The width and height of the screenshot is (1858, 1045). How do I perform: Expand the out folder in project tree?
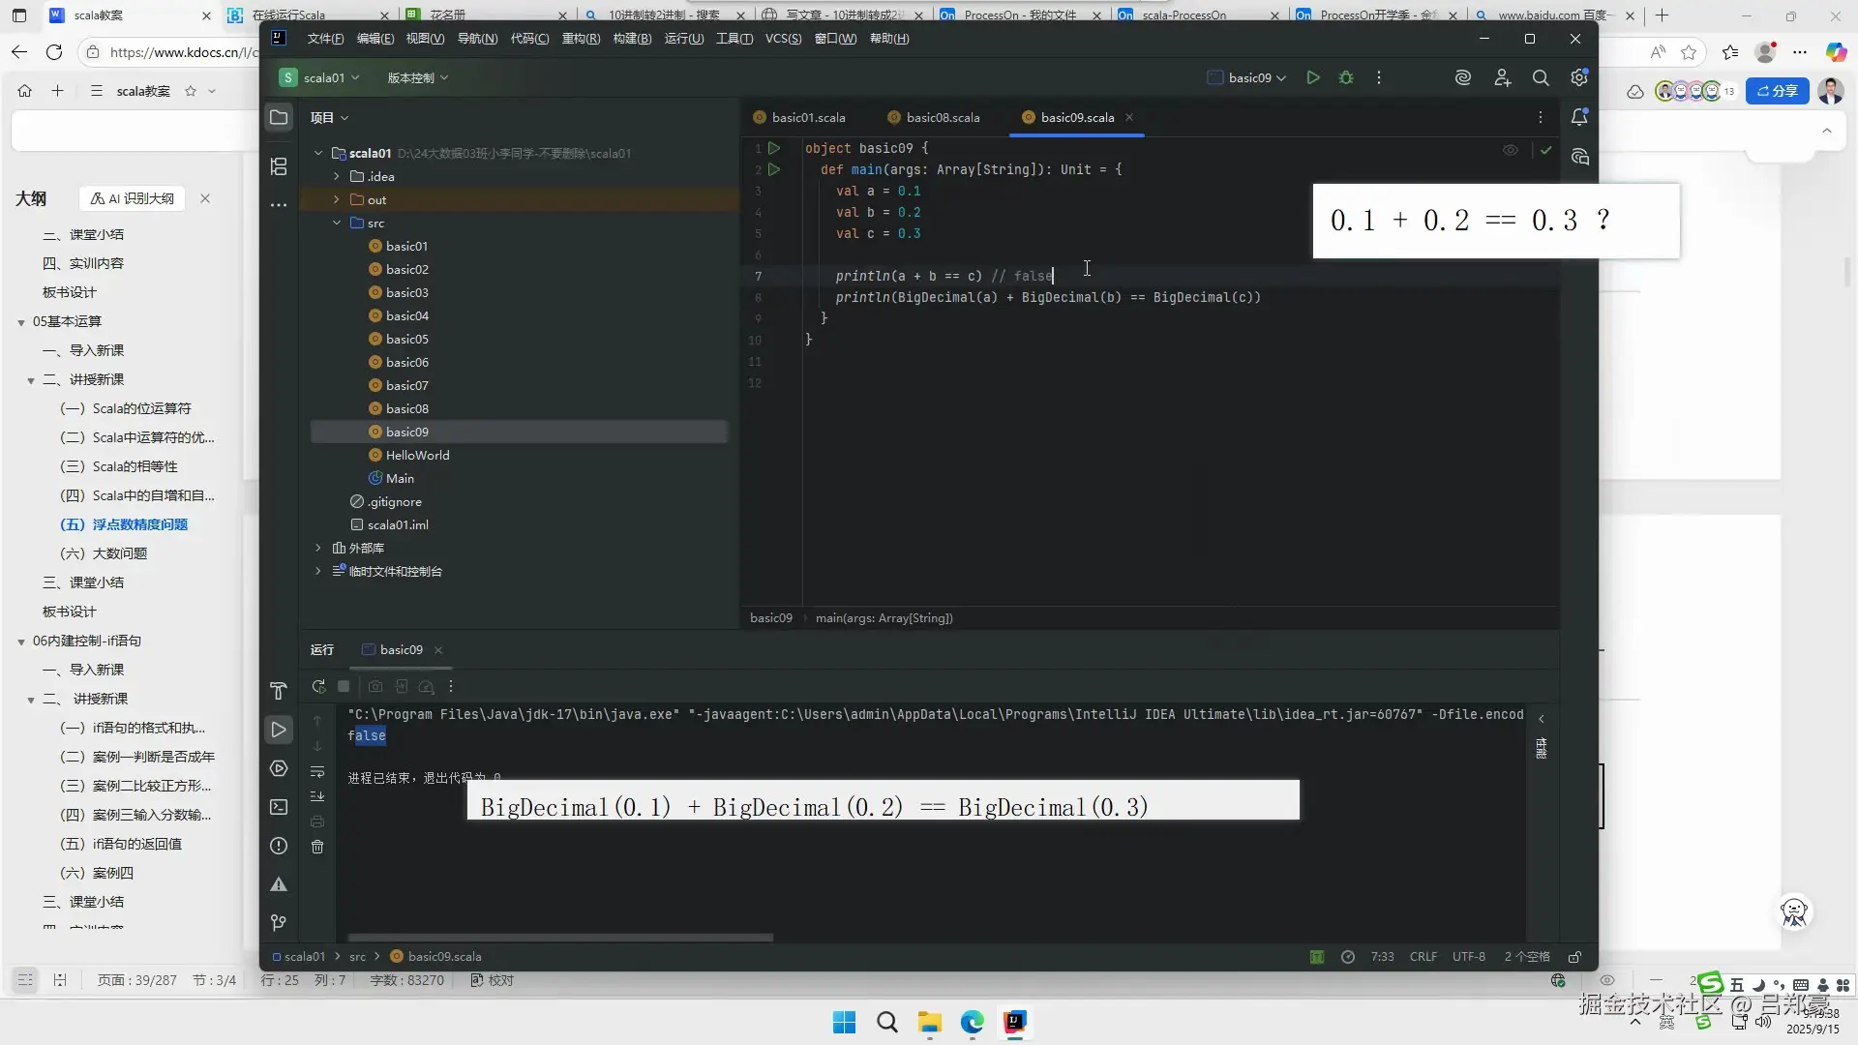337,200
